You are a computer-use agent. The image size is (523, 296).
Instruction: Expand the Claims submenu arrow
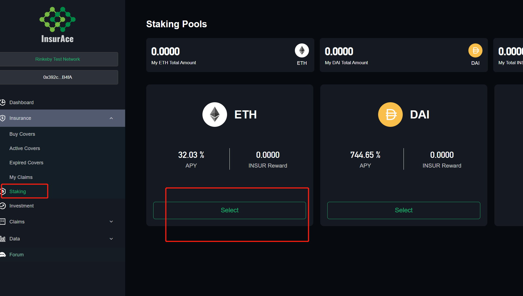[111, 222]
